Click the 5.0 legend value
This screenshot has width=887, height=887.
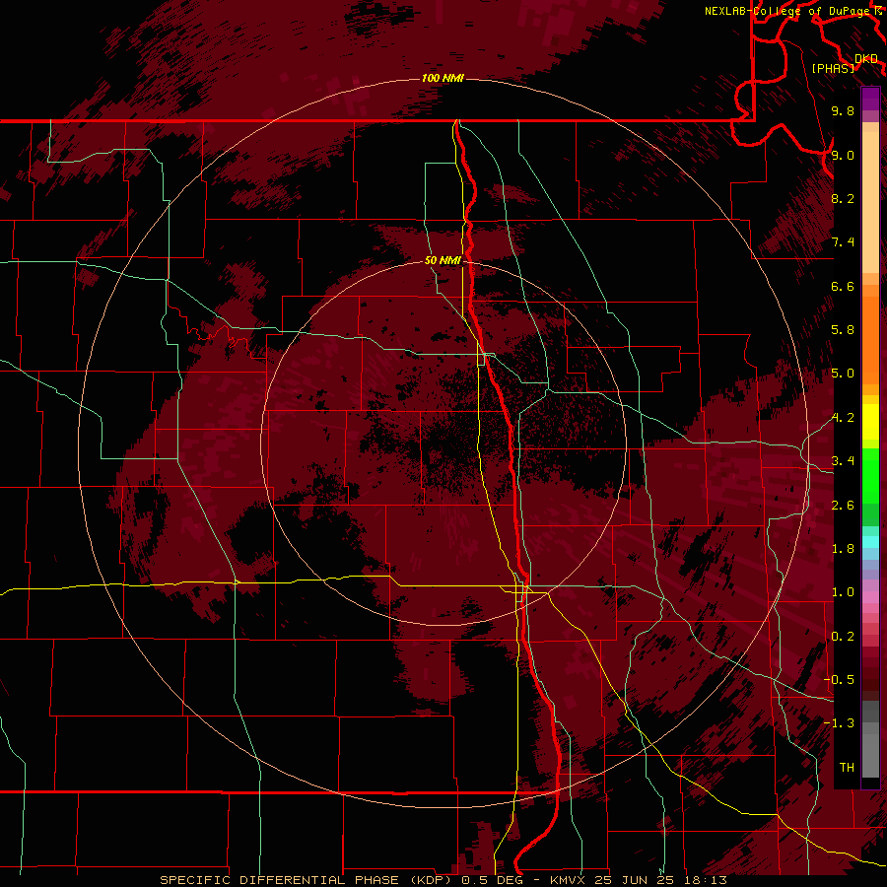coord(843,374)
